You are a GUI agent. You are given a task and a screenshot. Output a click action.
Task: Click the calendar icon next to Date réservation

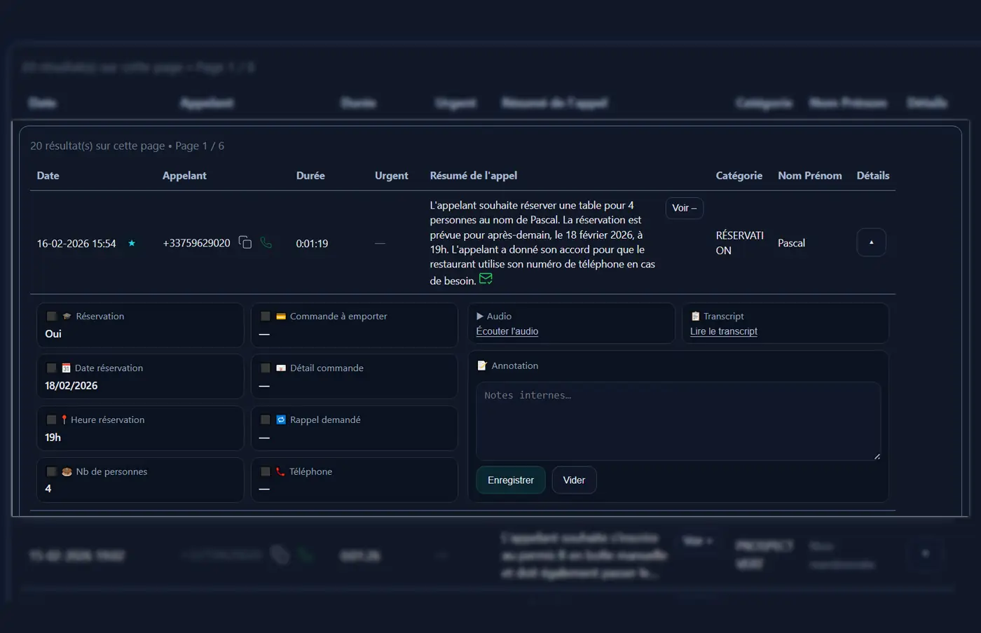click(66, 368)
